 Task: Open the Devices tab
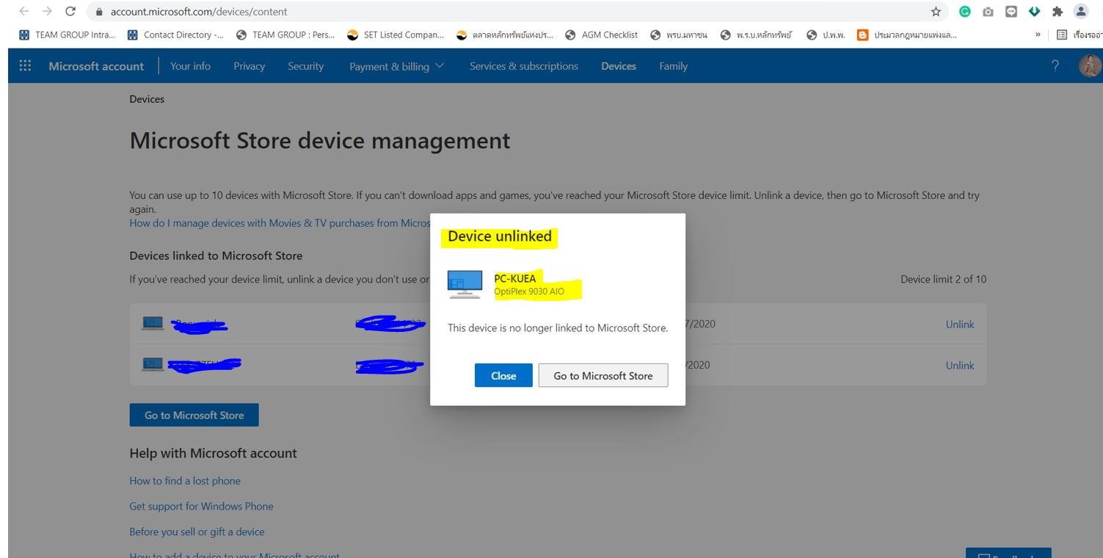tap(619, 66)
